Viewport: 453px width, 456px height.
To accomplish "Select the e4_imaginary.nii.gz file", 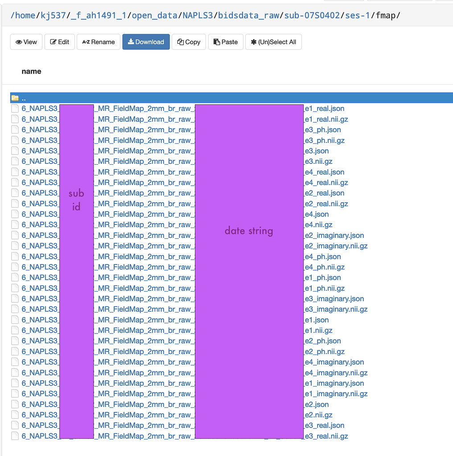I will coord(336,373).
